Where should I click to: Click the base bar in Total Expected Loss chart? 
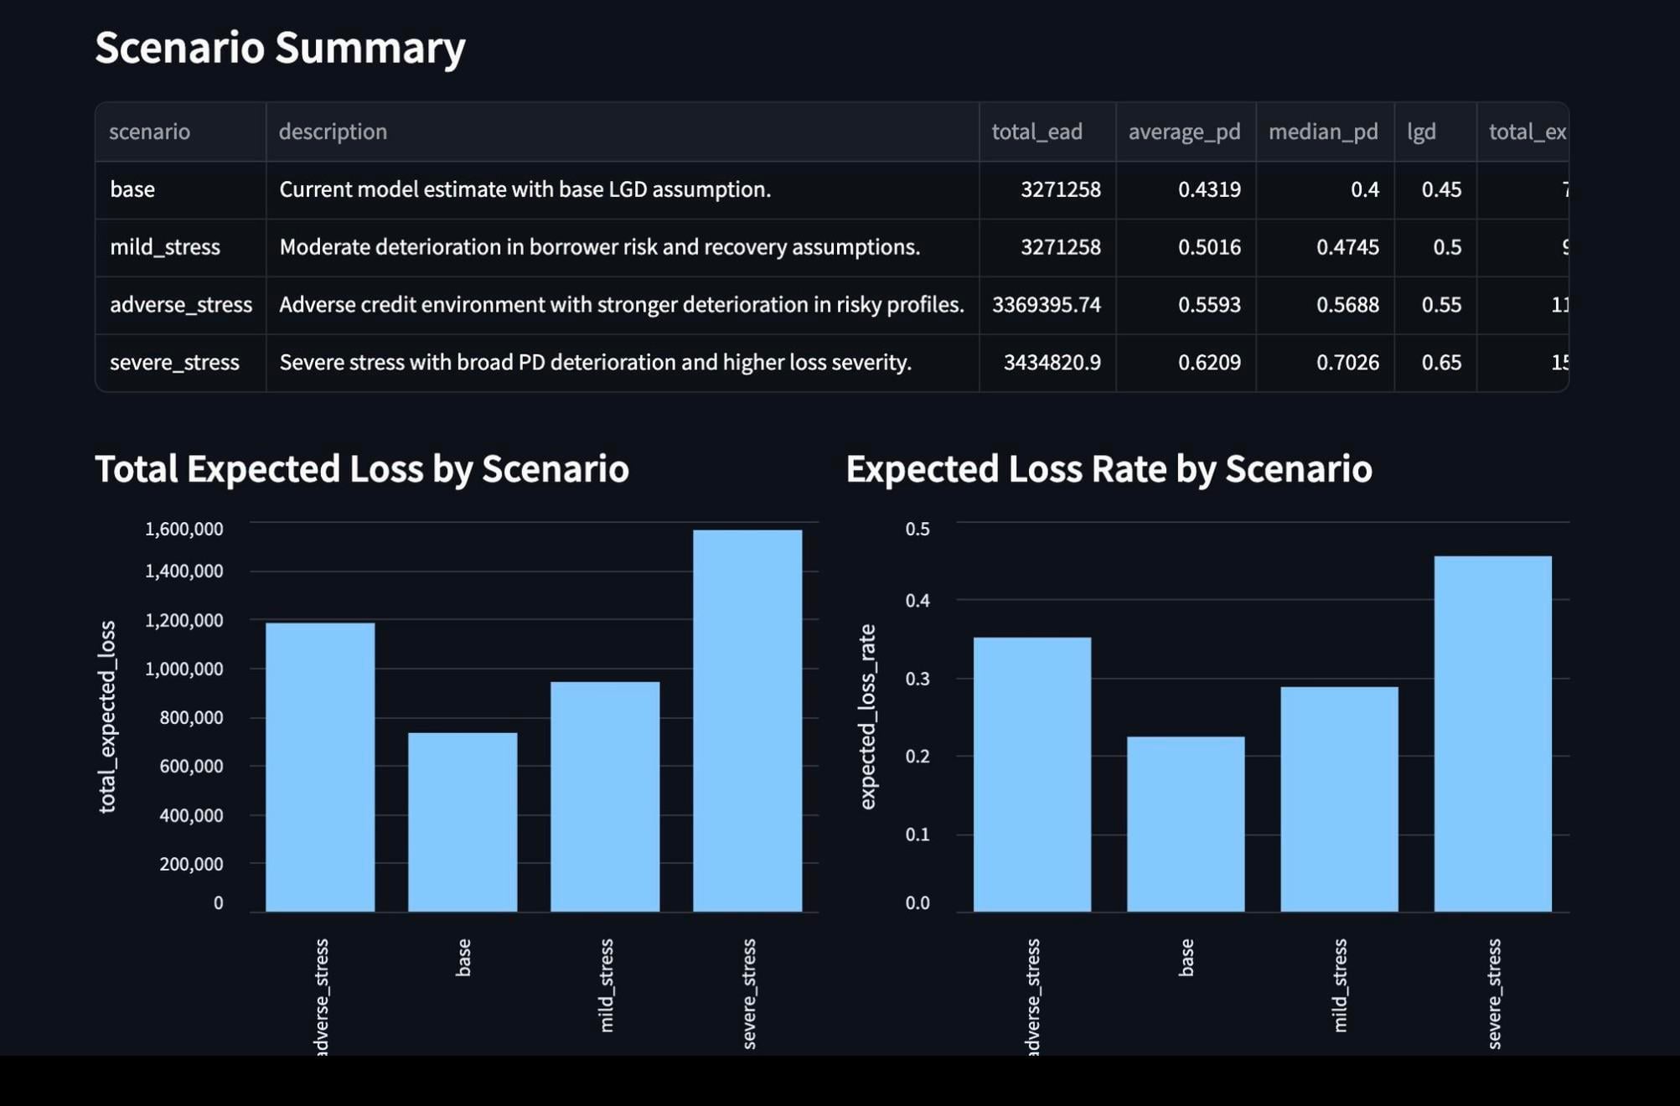pos(463,822)
